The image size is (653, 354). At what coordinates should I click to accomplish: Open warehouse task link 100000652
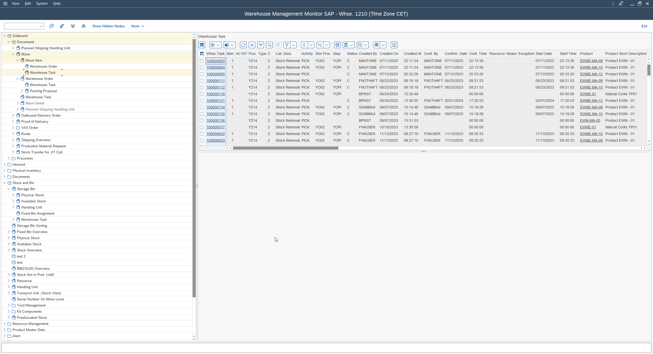coord(216,134)
